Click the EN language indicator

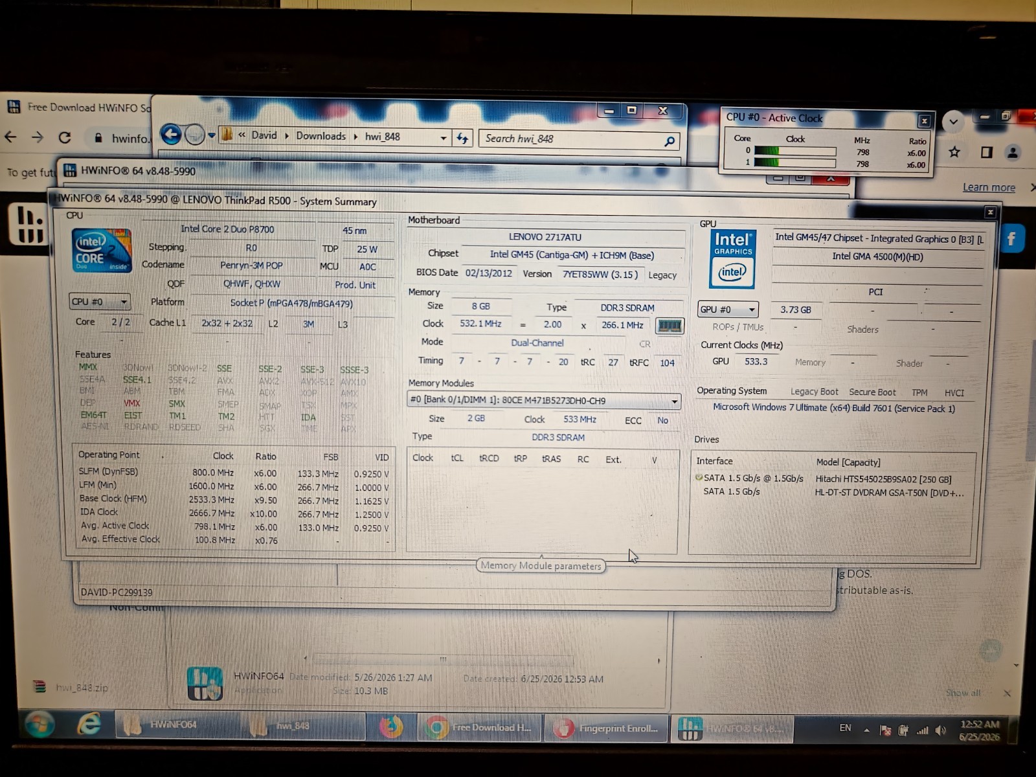click(845, 728)
